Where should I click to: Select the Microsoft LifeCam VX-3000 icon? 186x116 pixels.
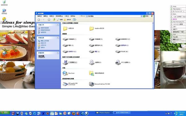tap(91, 84)
